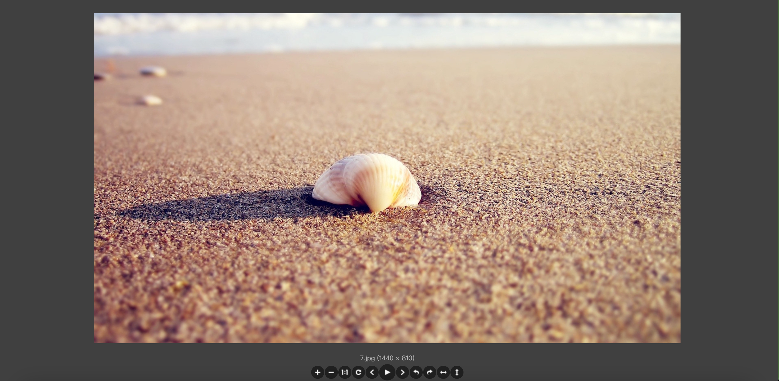779x381 pixels.
Task: Click the blurry sky at photo top
Action: tap(387, 27)
